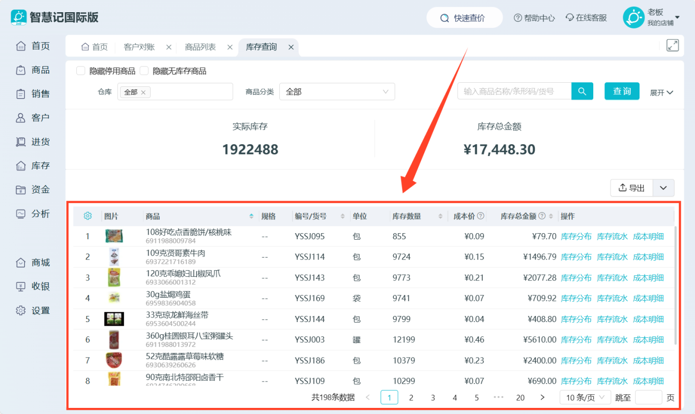This screenshot has width=695, height=414.
Task: Open the 商品 sidebar section
Action: tap(33, 70)
